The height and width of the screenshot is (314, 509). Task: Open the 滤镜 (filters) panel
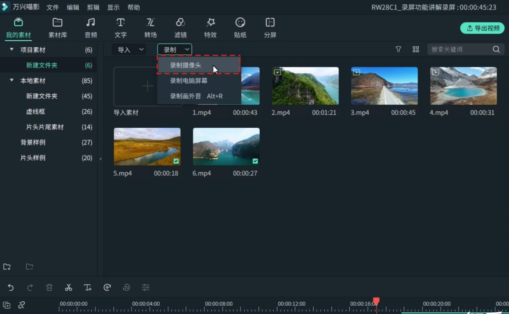pos(180,28)
